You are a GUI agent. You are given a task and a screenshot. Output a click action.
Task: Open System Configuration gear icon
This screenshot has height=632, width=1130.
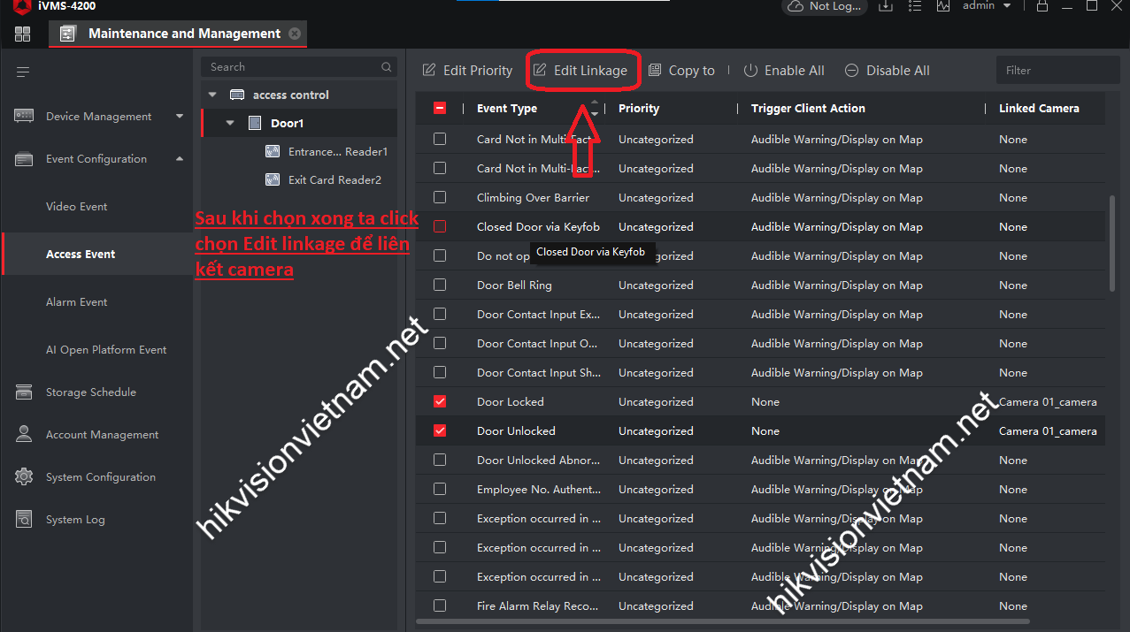pos(24,477)
